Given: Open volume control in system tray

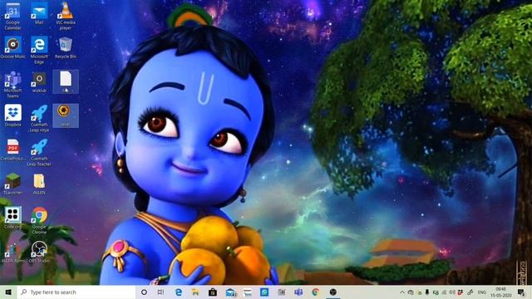Looking at the screenshot, I should pos(452,292).
